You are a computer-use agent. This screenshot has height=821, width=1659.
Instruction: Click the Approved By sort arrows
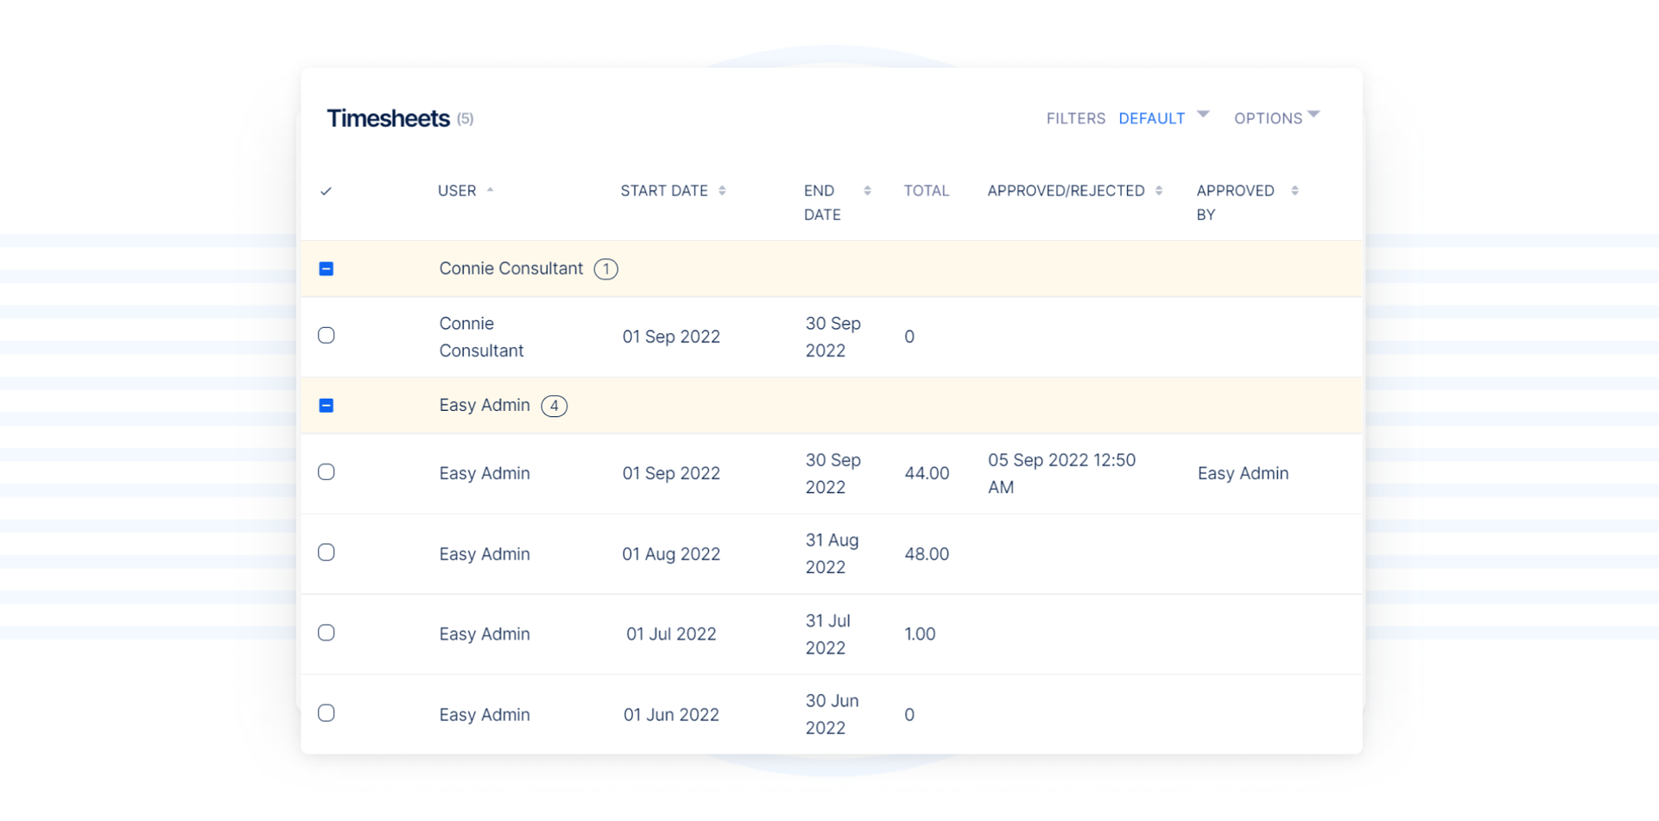click(x=1294, y=191)
